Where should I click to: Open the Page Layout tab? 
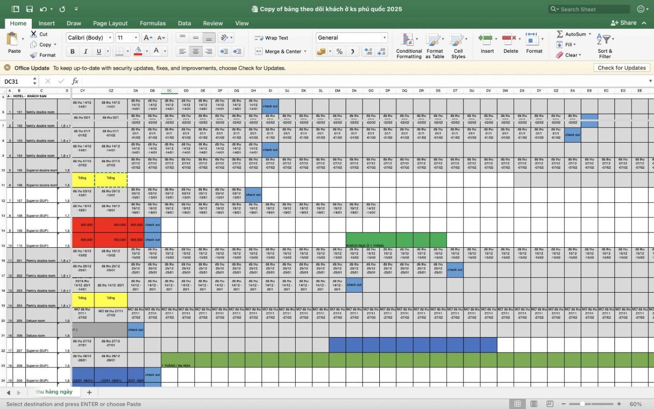point(110,23)
